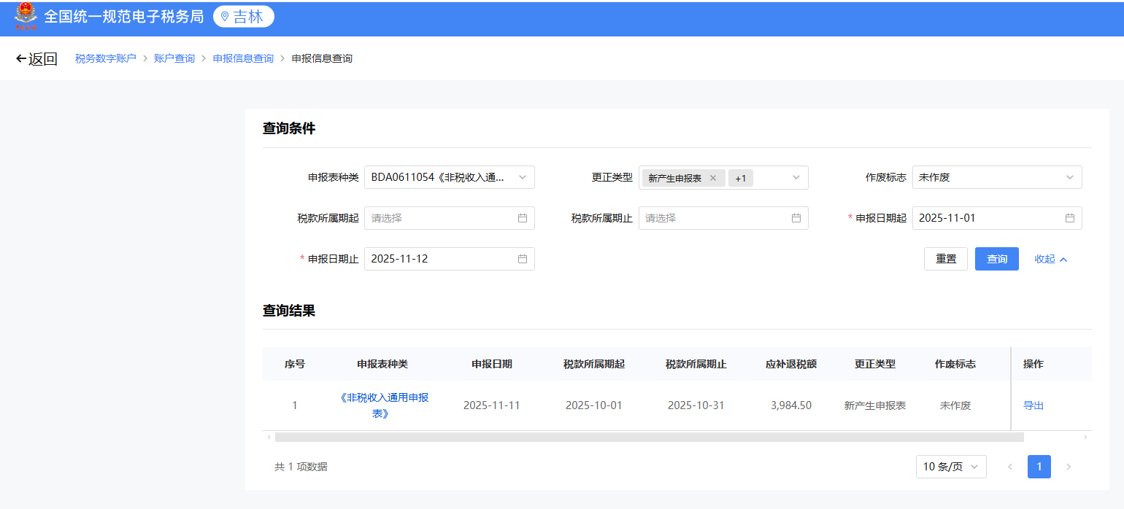This screenshot has height=509, width=1124.
Task: Remove the 新产生申报表 tag with its X
Action: [x=713, y=178]
